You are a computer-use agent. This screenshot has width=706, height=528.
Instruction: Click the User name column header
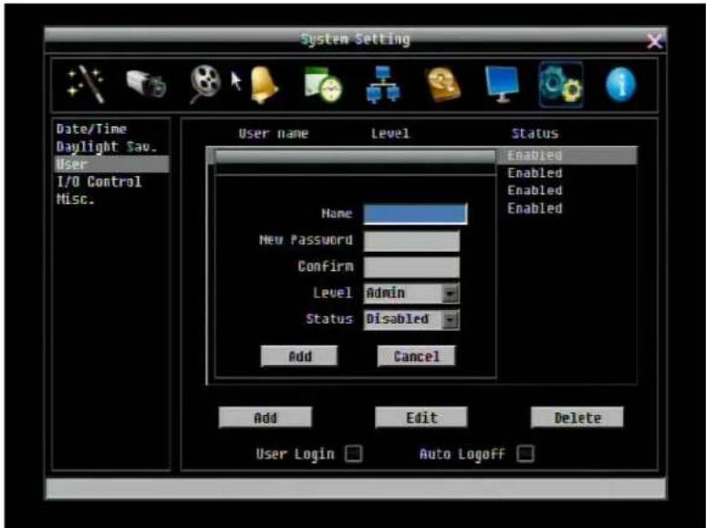pyautogui.click(x=274, y=134)
